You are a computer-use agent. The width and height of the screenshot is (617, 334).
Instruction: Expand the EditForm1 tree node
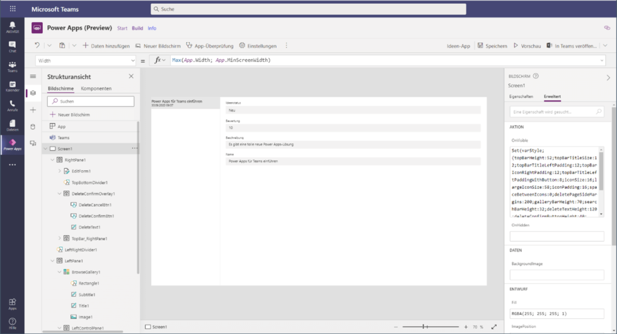pos(60,171)
